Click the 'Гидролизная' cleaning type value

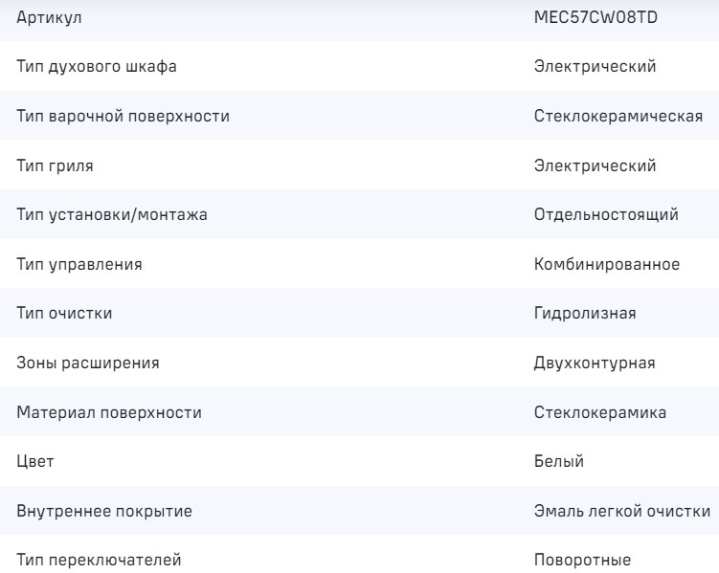pos(585,314)
